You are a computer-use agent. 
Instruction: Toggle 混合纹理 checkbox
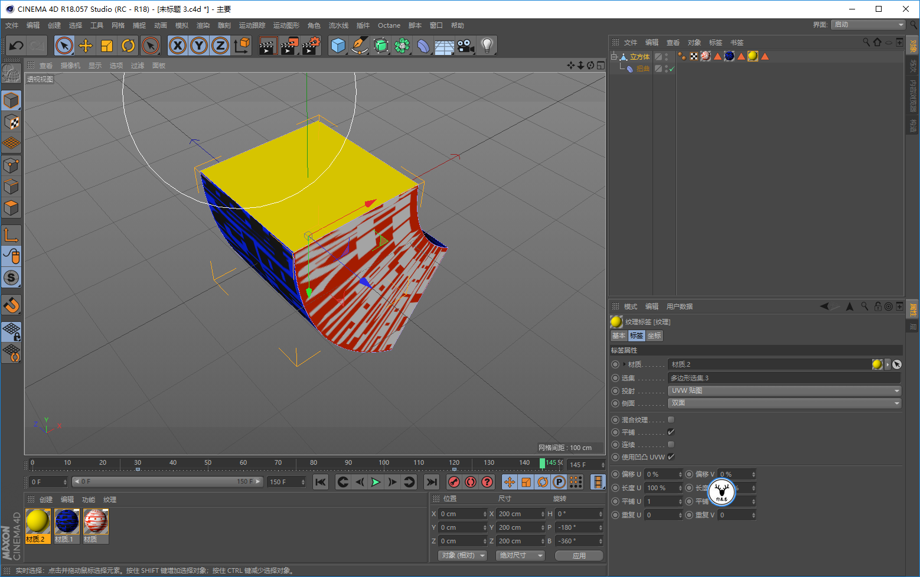coord(671,419)
